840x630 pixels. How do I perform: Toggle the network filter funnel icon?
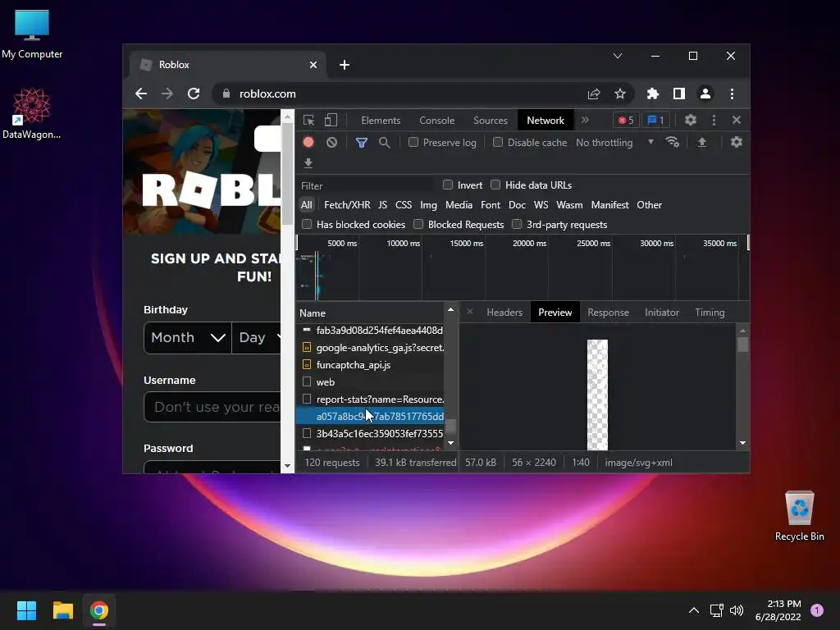362,143
